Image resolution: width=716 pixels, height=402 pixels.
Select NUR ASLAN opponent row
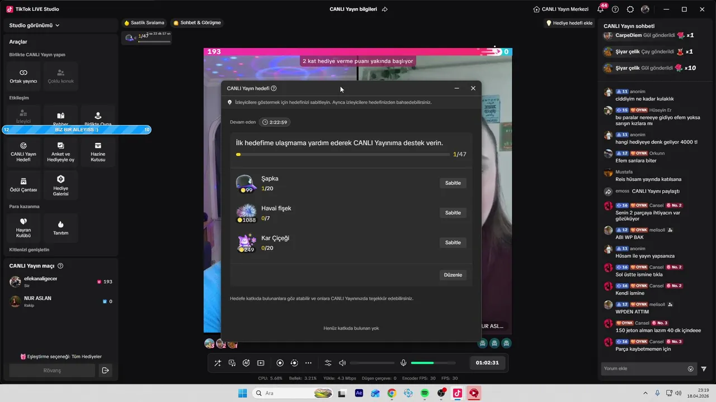[61, 301]
